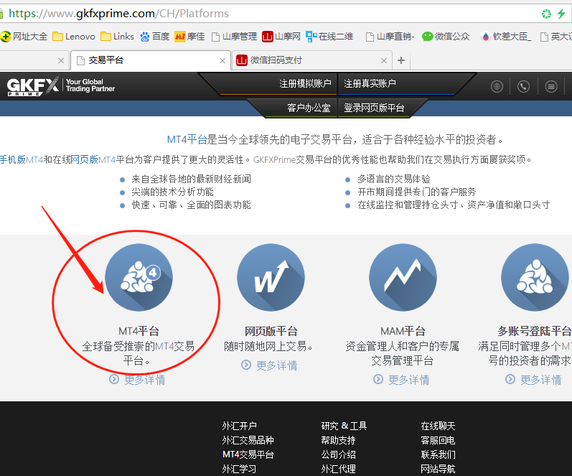The height and width of the screenshot is (476, 572).
Task: Click the web platform W icon
Action: (x=271, y=278)
